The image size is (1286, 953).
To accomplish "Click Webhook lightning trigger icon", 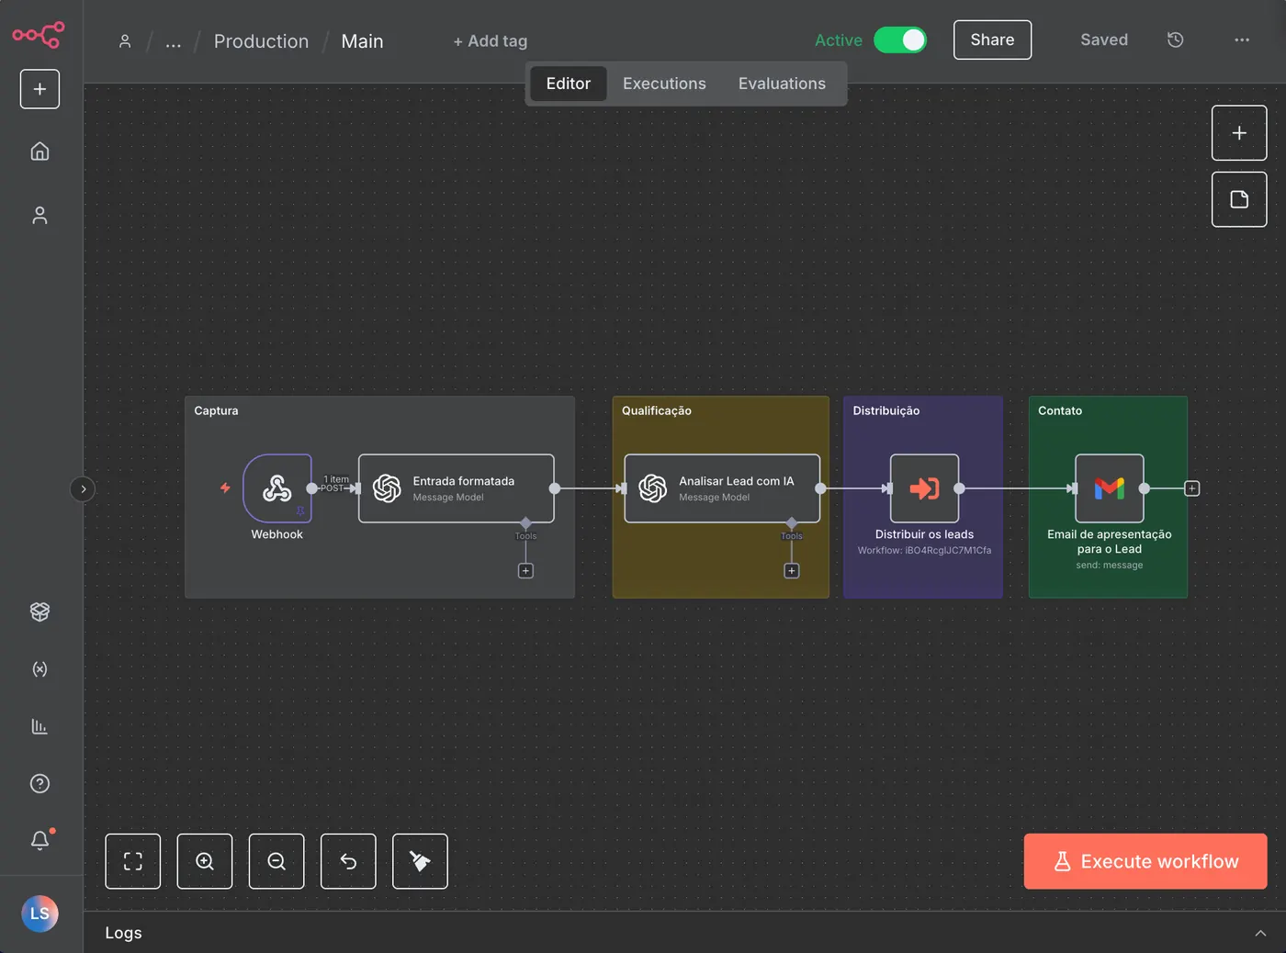I will tap(225, 488).
